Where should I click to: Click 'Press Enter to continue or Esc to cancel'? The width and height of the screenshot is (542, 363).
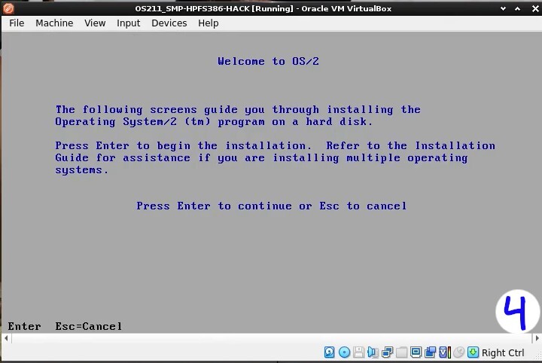tap(271, 206)
